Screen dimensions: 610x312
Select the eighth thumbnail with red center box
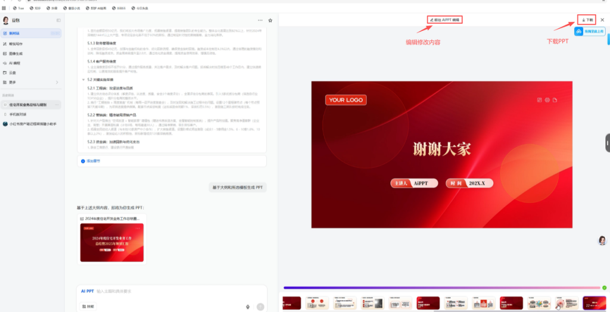tap(484, 303)
